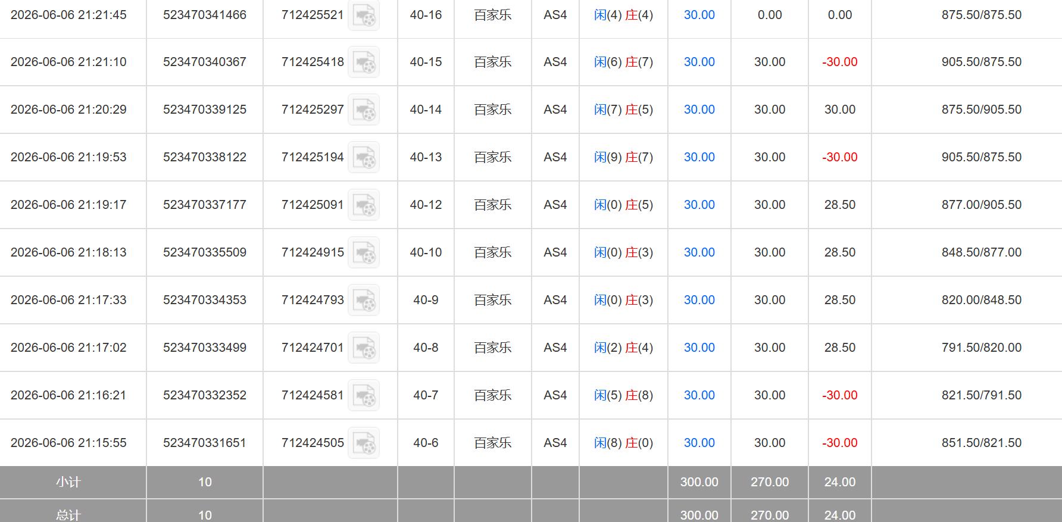Open video replay icon for round 712424581

[364, 395]
